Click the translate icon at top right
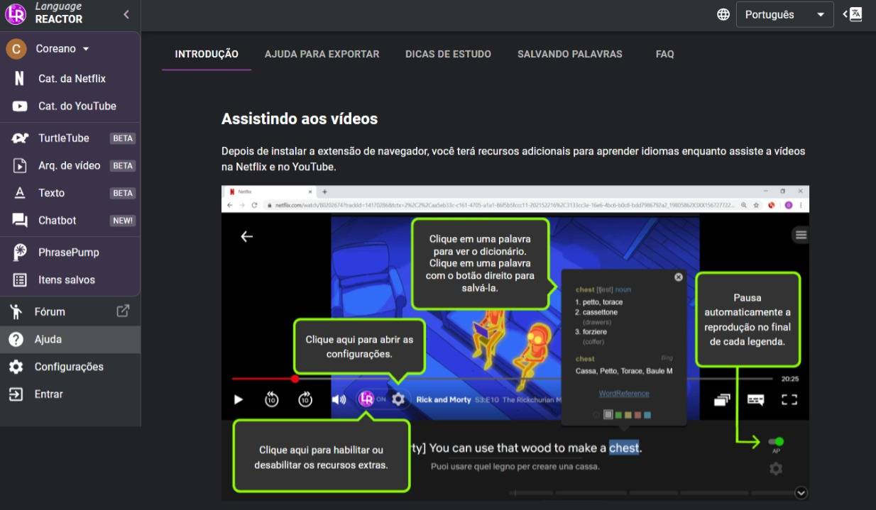The width and height of the screenshot is (876, 510). tap(855, 14)
